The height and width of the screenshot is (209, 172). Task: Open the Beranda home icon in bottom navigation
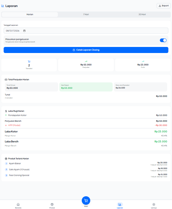coord(18,204)
